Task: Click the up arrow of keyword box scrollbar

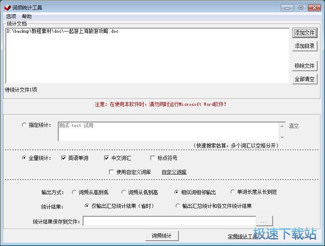Action: (282, 126)
